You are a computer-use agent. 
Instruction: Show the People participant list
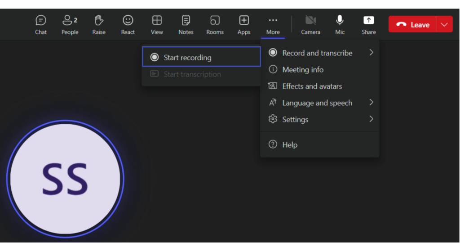click(70, 25)
